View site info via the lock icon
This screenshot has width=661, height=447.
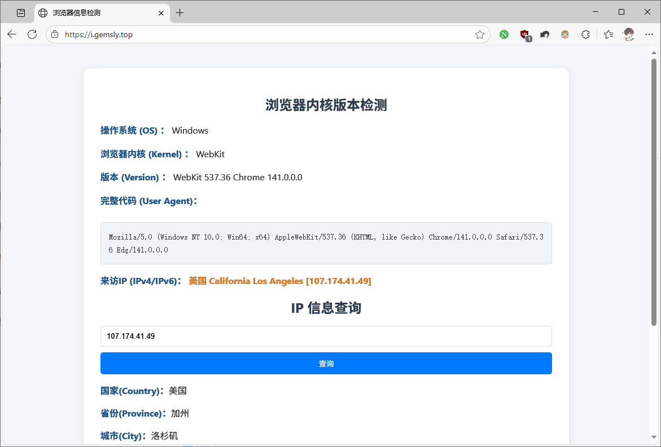click(x=55, y=34)
